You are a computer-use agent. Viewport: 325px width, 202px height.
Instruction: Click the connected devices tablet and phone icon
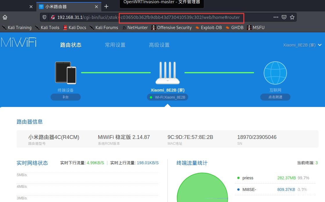66,73
